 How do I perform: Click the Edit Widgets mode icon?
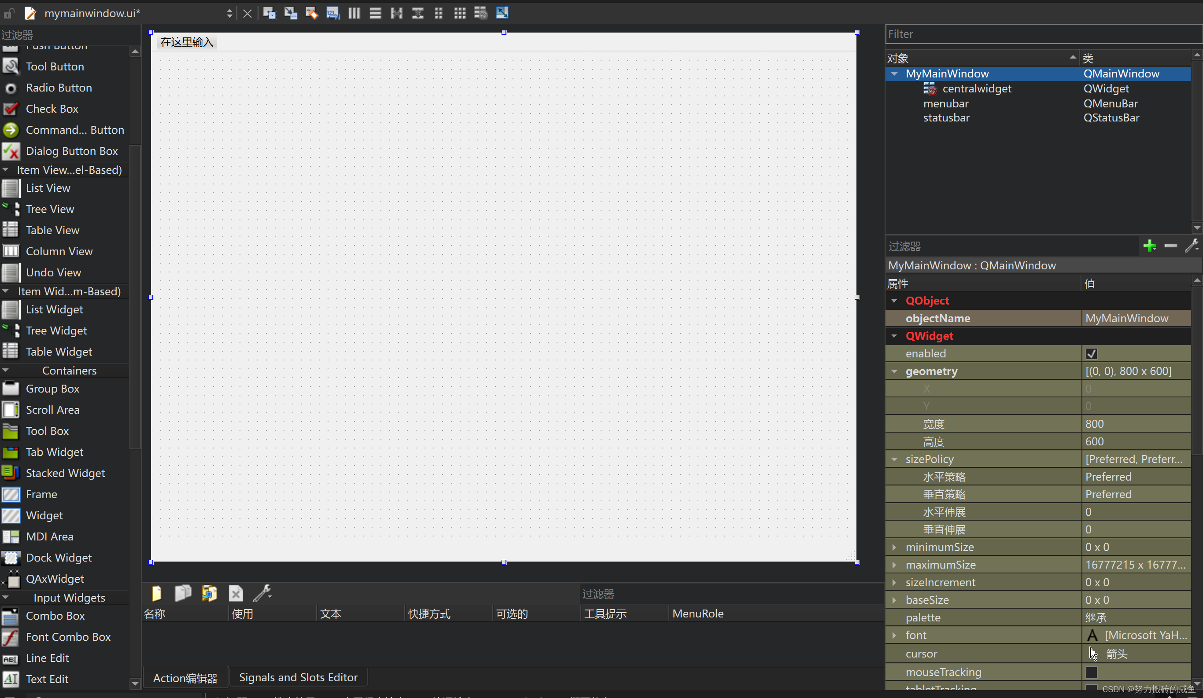click(269, 13)
